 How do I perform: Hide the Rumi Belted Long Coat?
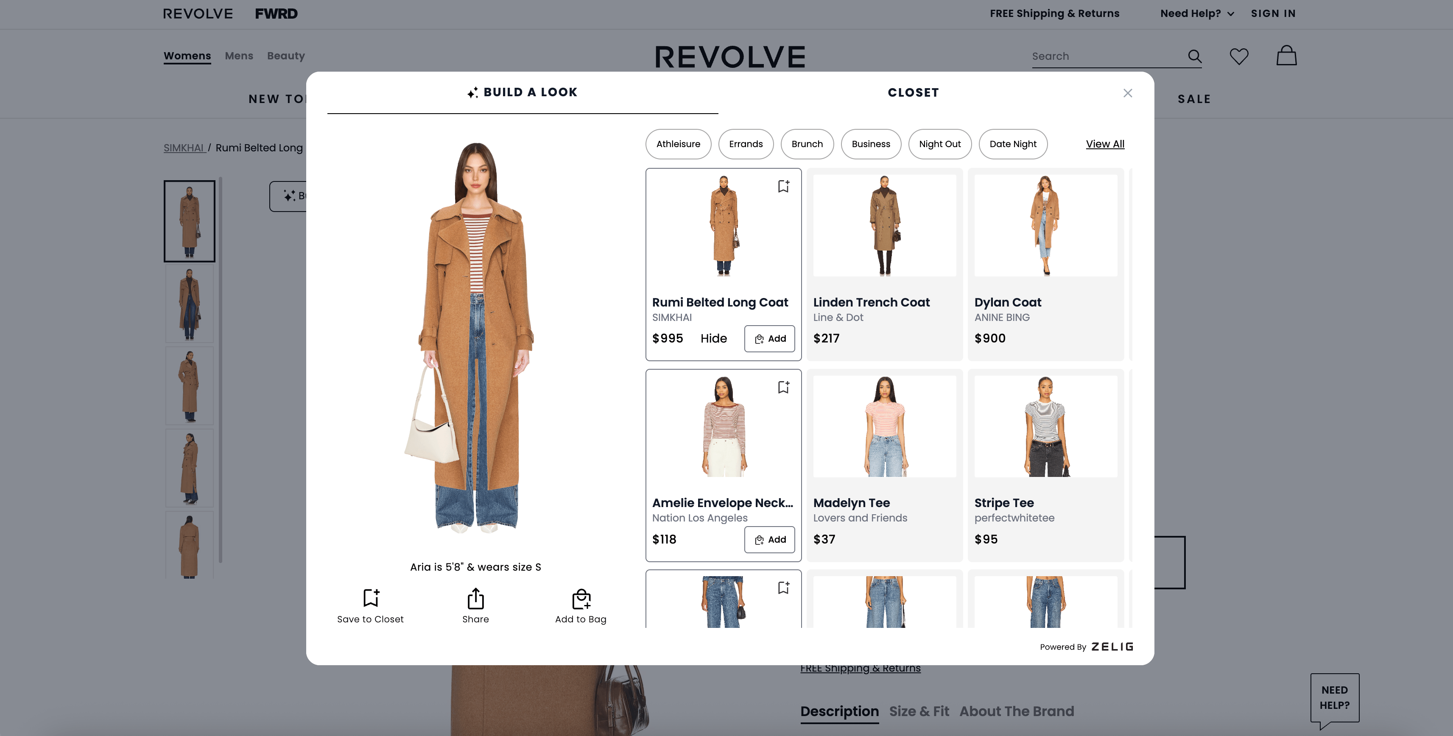(713, 338)
